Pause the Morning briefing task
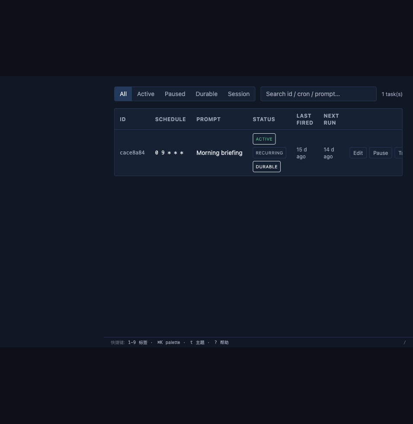The width and height of the screenshot is (413, 424). 380,153
